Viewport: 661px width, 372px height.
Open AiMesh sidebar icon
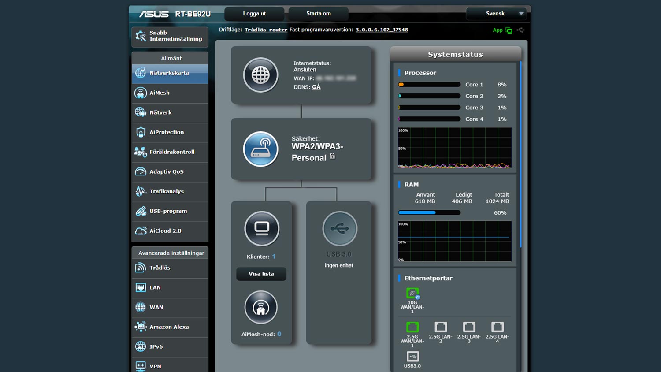click(x=141, y=93)
